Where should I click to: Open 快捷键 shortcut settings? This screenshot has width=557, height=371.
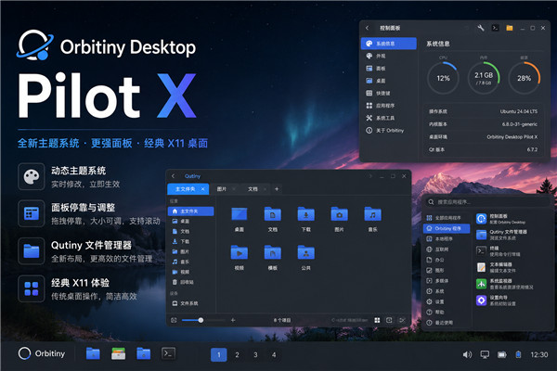point(389,93)
